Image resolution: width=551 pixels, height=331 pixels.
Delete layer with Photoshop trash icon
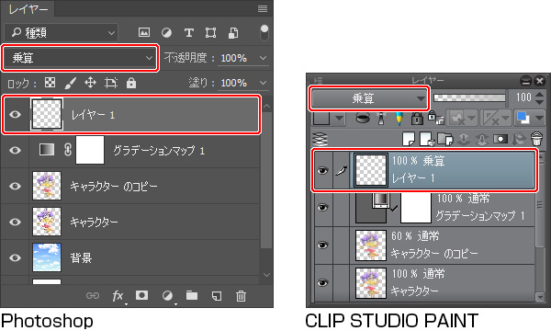(241, 295)
